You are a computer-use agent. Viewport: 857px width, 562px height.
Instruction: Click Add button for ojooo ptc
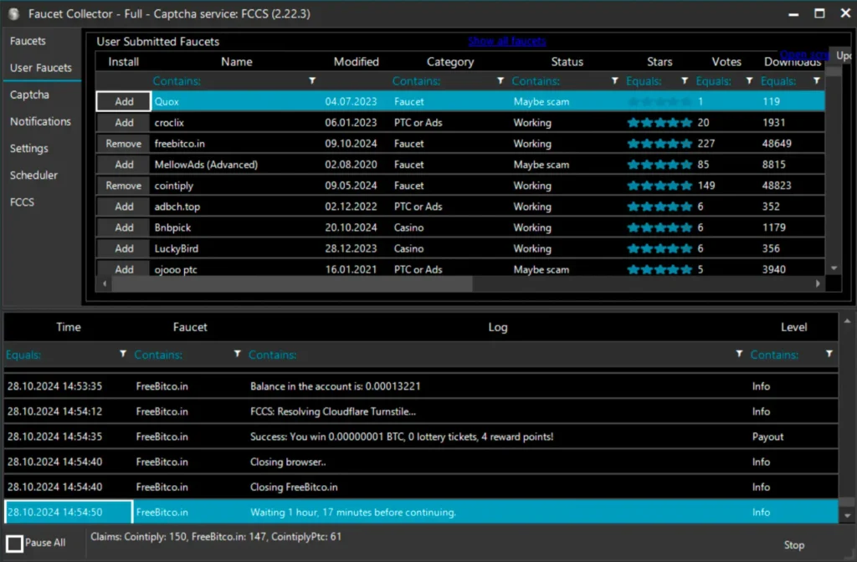tap(124, 268)
